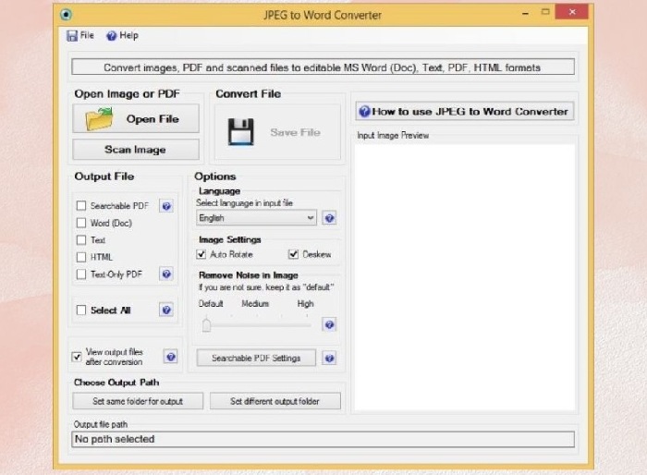Open help icon next to Select All

[x=166, y=310]
